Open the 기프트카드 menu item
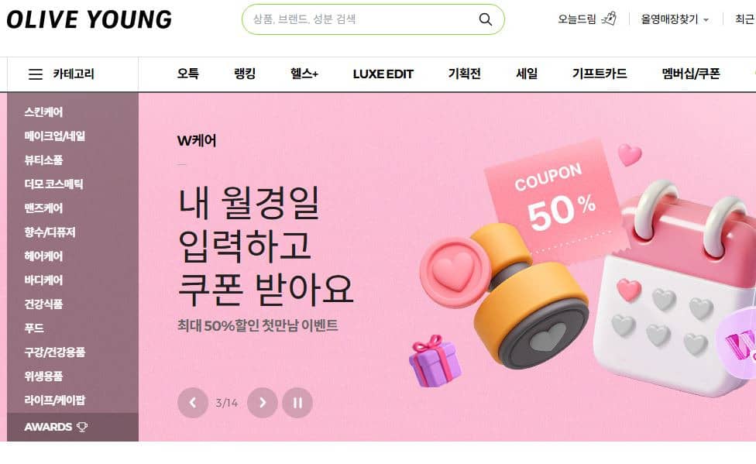The image size is (756, 464). point(600,74)
